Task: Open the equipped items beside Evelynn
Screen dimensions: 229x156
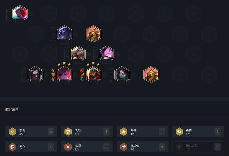Action: [53, 75]
